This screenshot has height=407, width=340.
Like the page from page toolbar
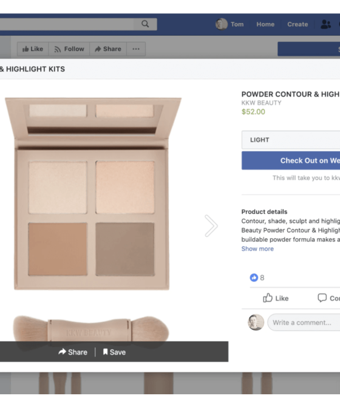point(33,49)
